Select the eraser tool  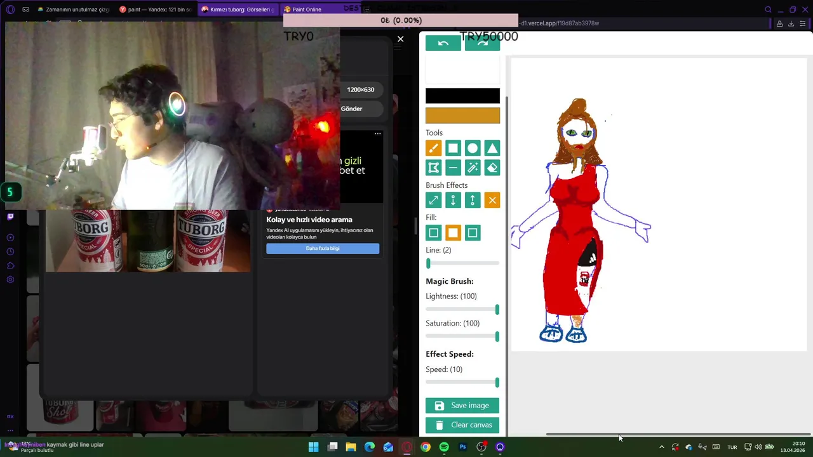492,168
